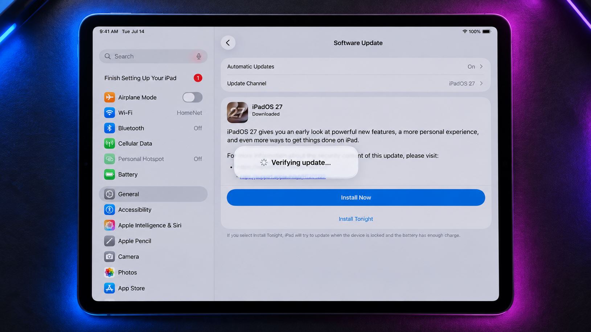Tap the Personal Hotspot label
The height and width of the screenshot is (332, 591).
coord(141,159)
